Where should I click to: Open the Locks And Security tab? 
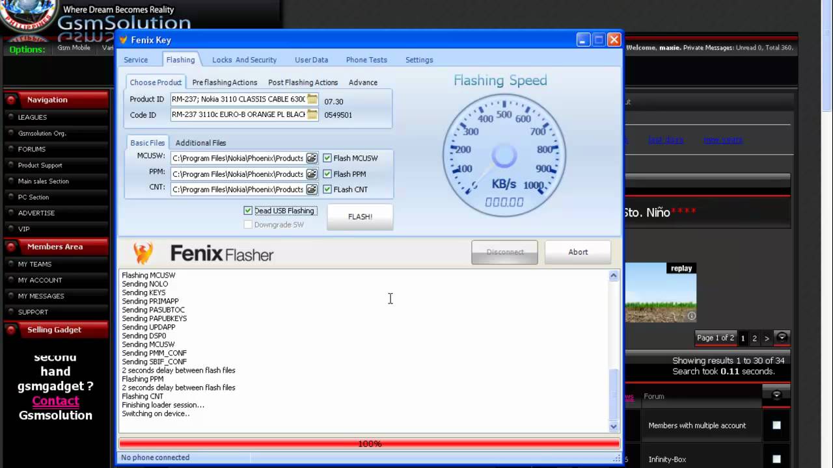click(244, 60)
